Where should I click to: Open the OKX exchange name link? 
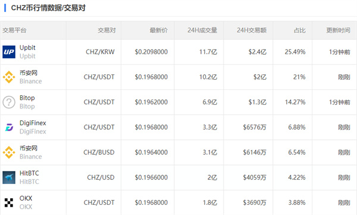click(x=26, y=198)
